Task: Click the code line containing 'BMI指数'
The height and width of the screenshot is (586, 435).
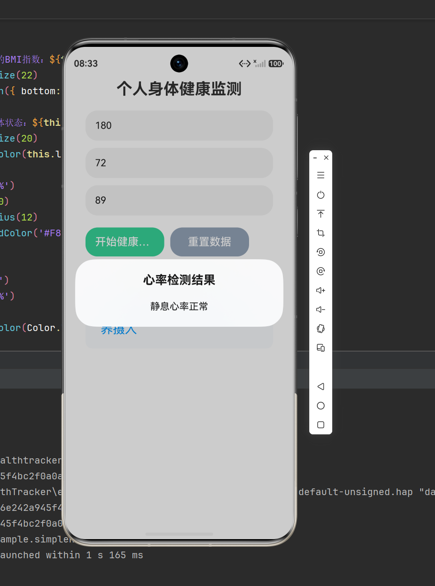Action: 31,59
